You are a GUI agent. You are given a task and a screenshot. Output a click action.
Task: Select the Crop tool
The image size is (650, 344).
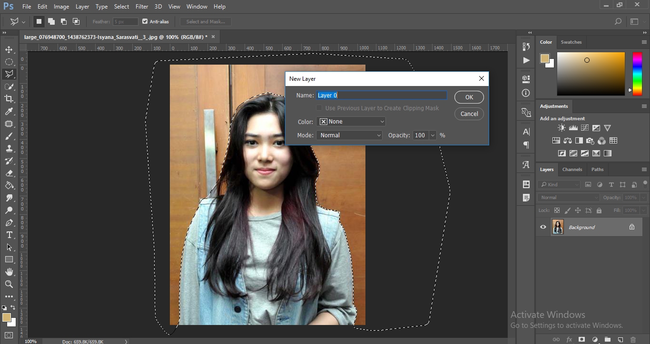10,99
